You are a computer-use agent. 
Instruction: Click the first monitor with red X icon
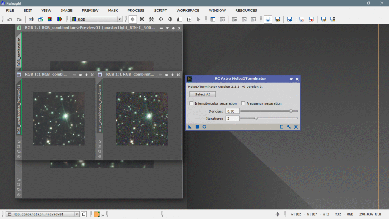click(302, 19)
